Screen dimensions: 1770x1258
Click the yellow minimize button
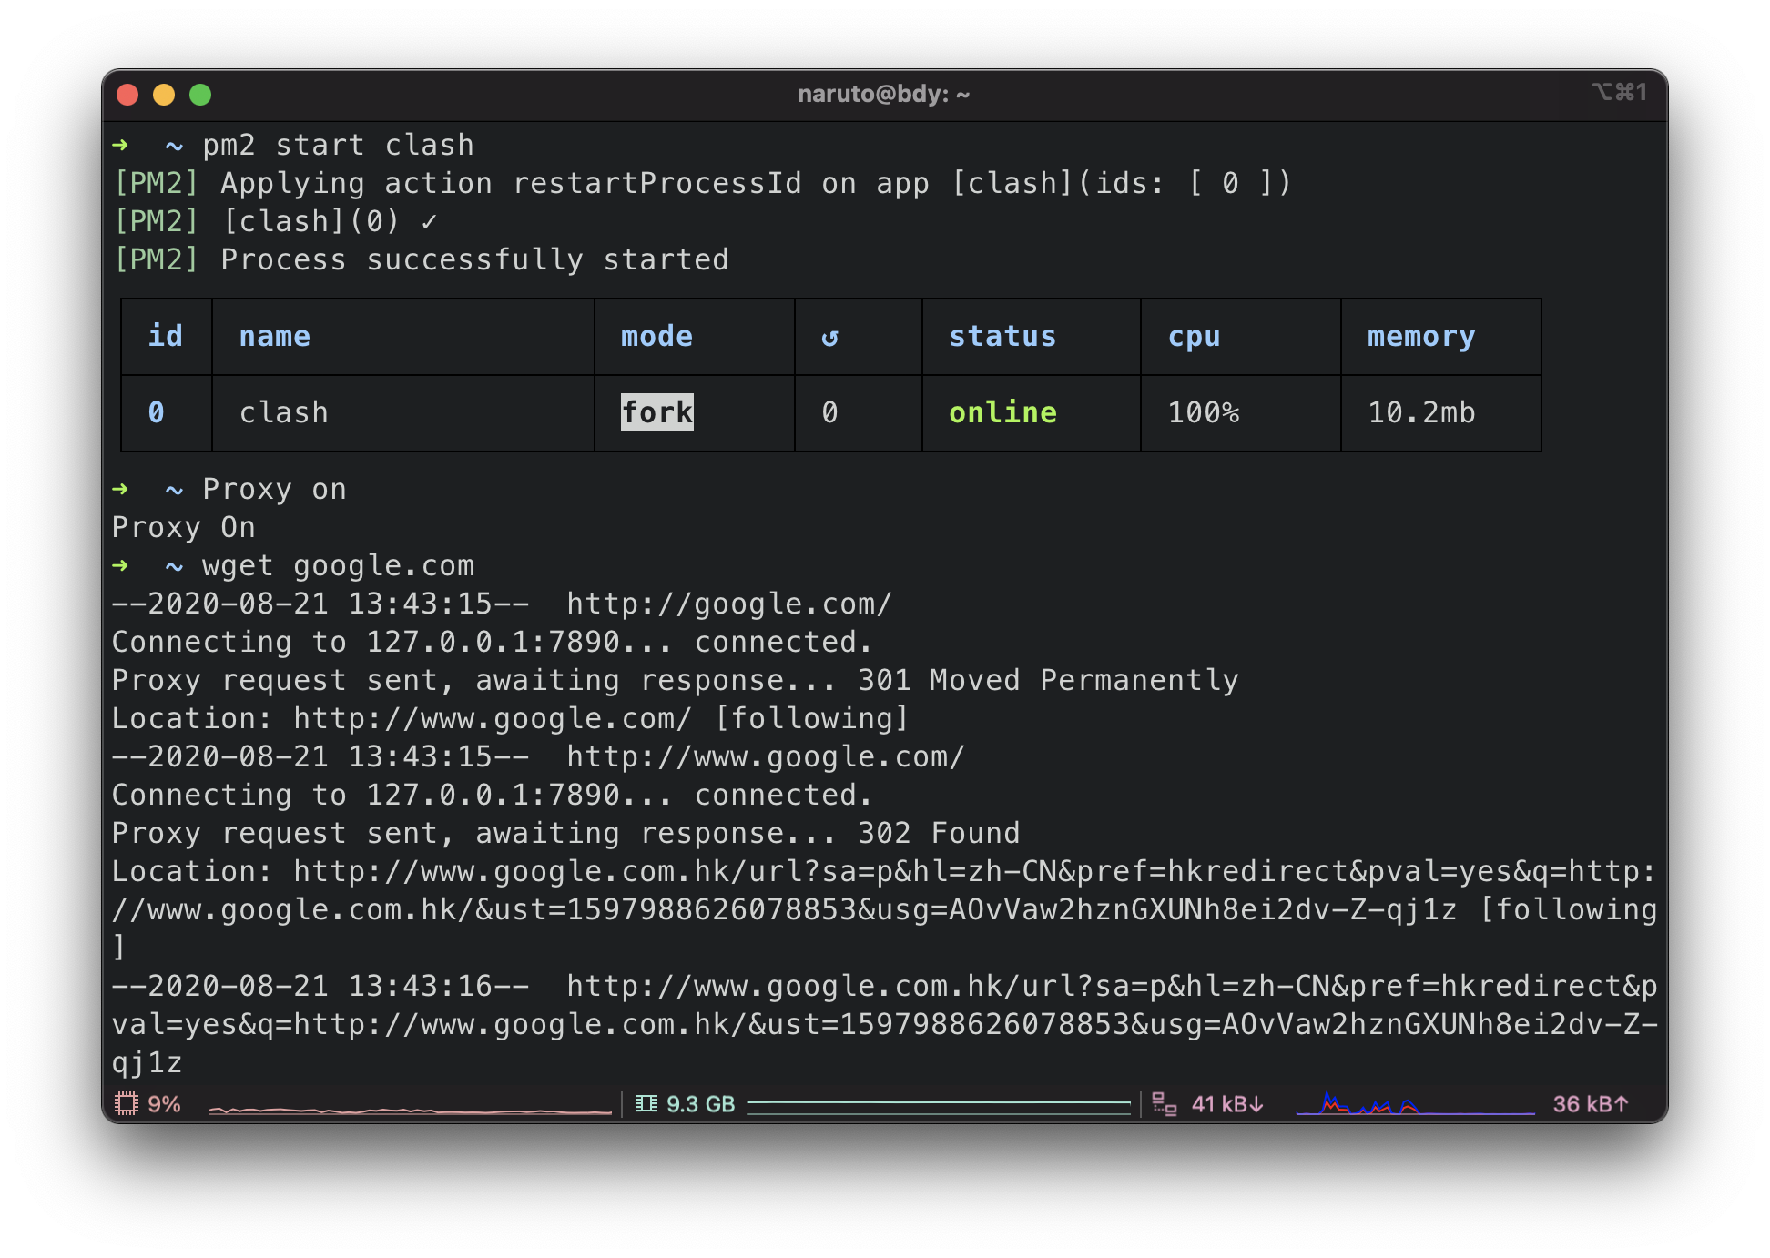click(162, 94)
